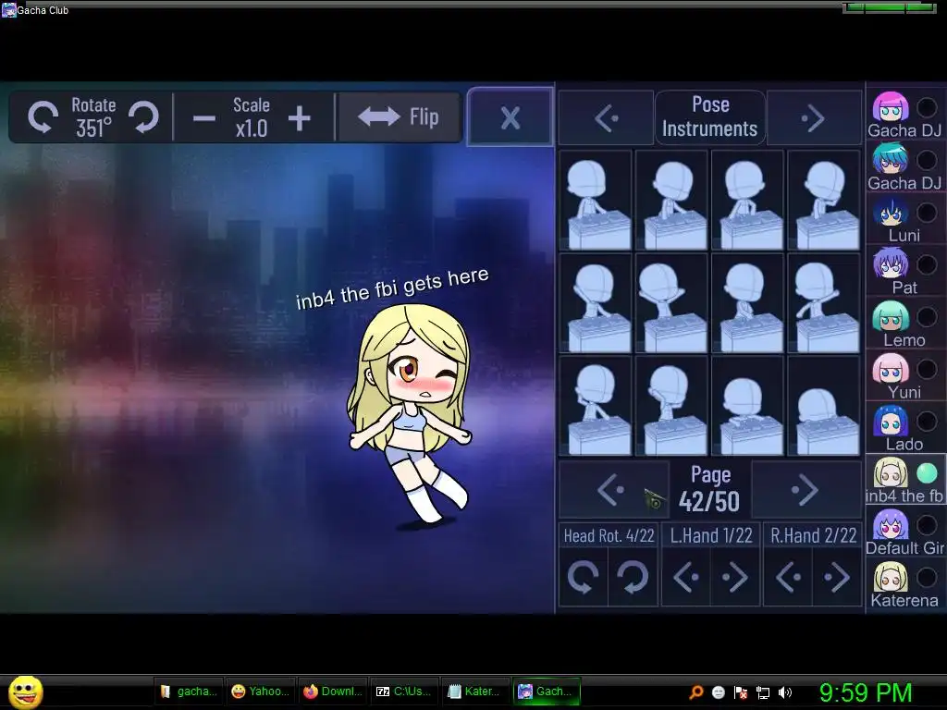
Task: Decrease Scale with the minus button
Action: 204,117
